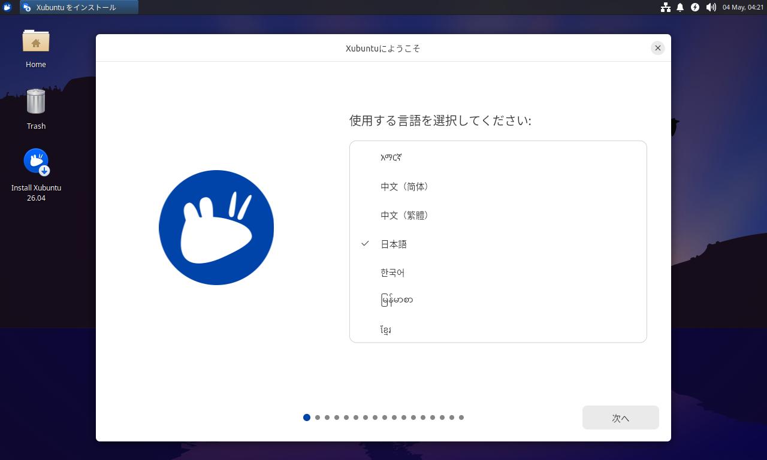This screenshot has height=460, width=767.
Task: Select 한국어 as the language
Action: click(498, 273)
